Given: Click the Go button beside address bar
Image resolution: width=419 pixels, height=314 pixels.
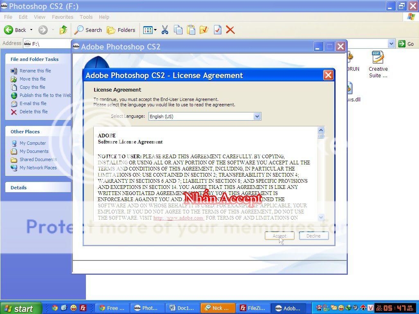Looking at the screenshot, I should [x=406, y=44].
